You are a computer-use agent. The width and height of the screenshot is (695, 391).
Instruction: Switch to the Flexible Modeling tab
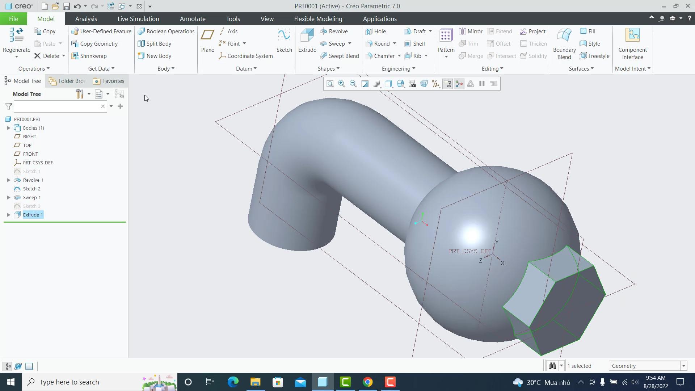(x=318, y=18)
